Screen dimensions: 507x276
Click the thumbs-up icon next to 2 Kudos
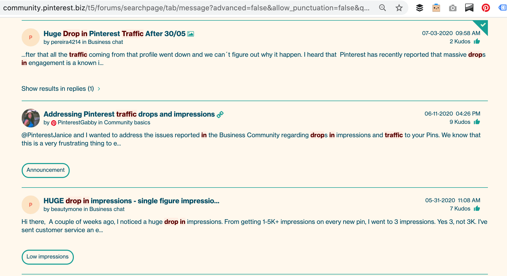(477, 41)
